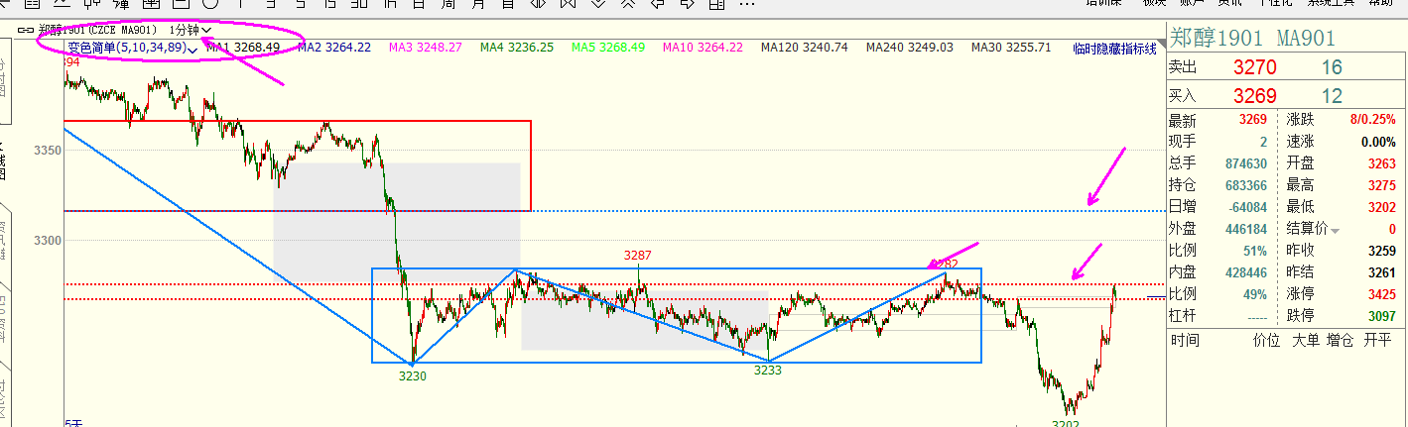Select the circle drawing icon in toolbar

209,4
